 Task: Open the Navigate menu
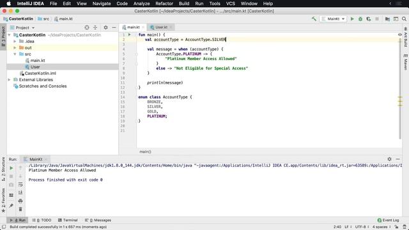click(x=102, y=4)
